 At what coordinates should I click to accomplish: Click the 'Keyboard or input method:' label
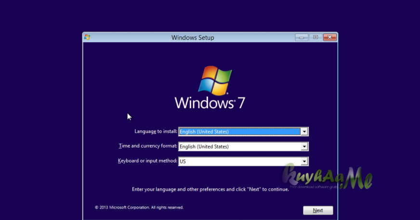coord(147,161)
